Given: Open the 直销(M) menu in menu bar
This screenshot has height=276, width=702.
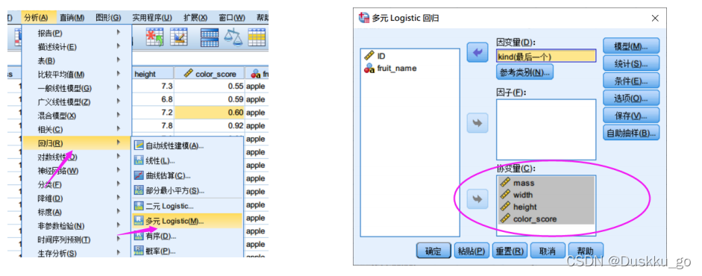Looking at the screenshot, I should tap(72, 17).
